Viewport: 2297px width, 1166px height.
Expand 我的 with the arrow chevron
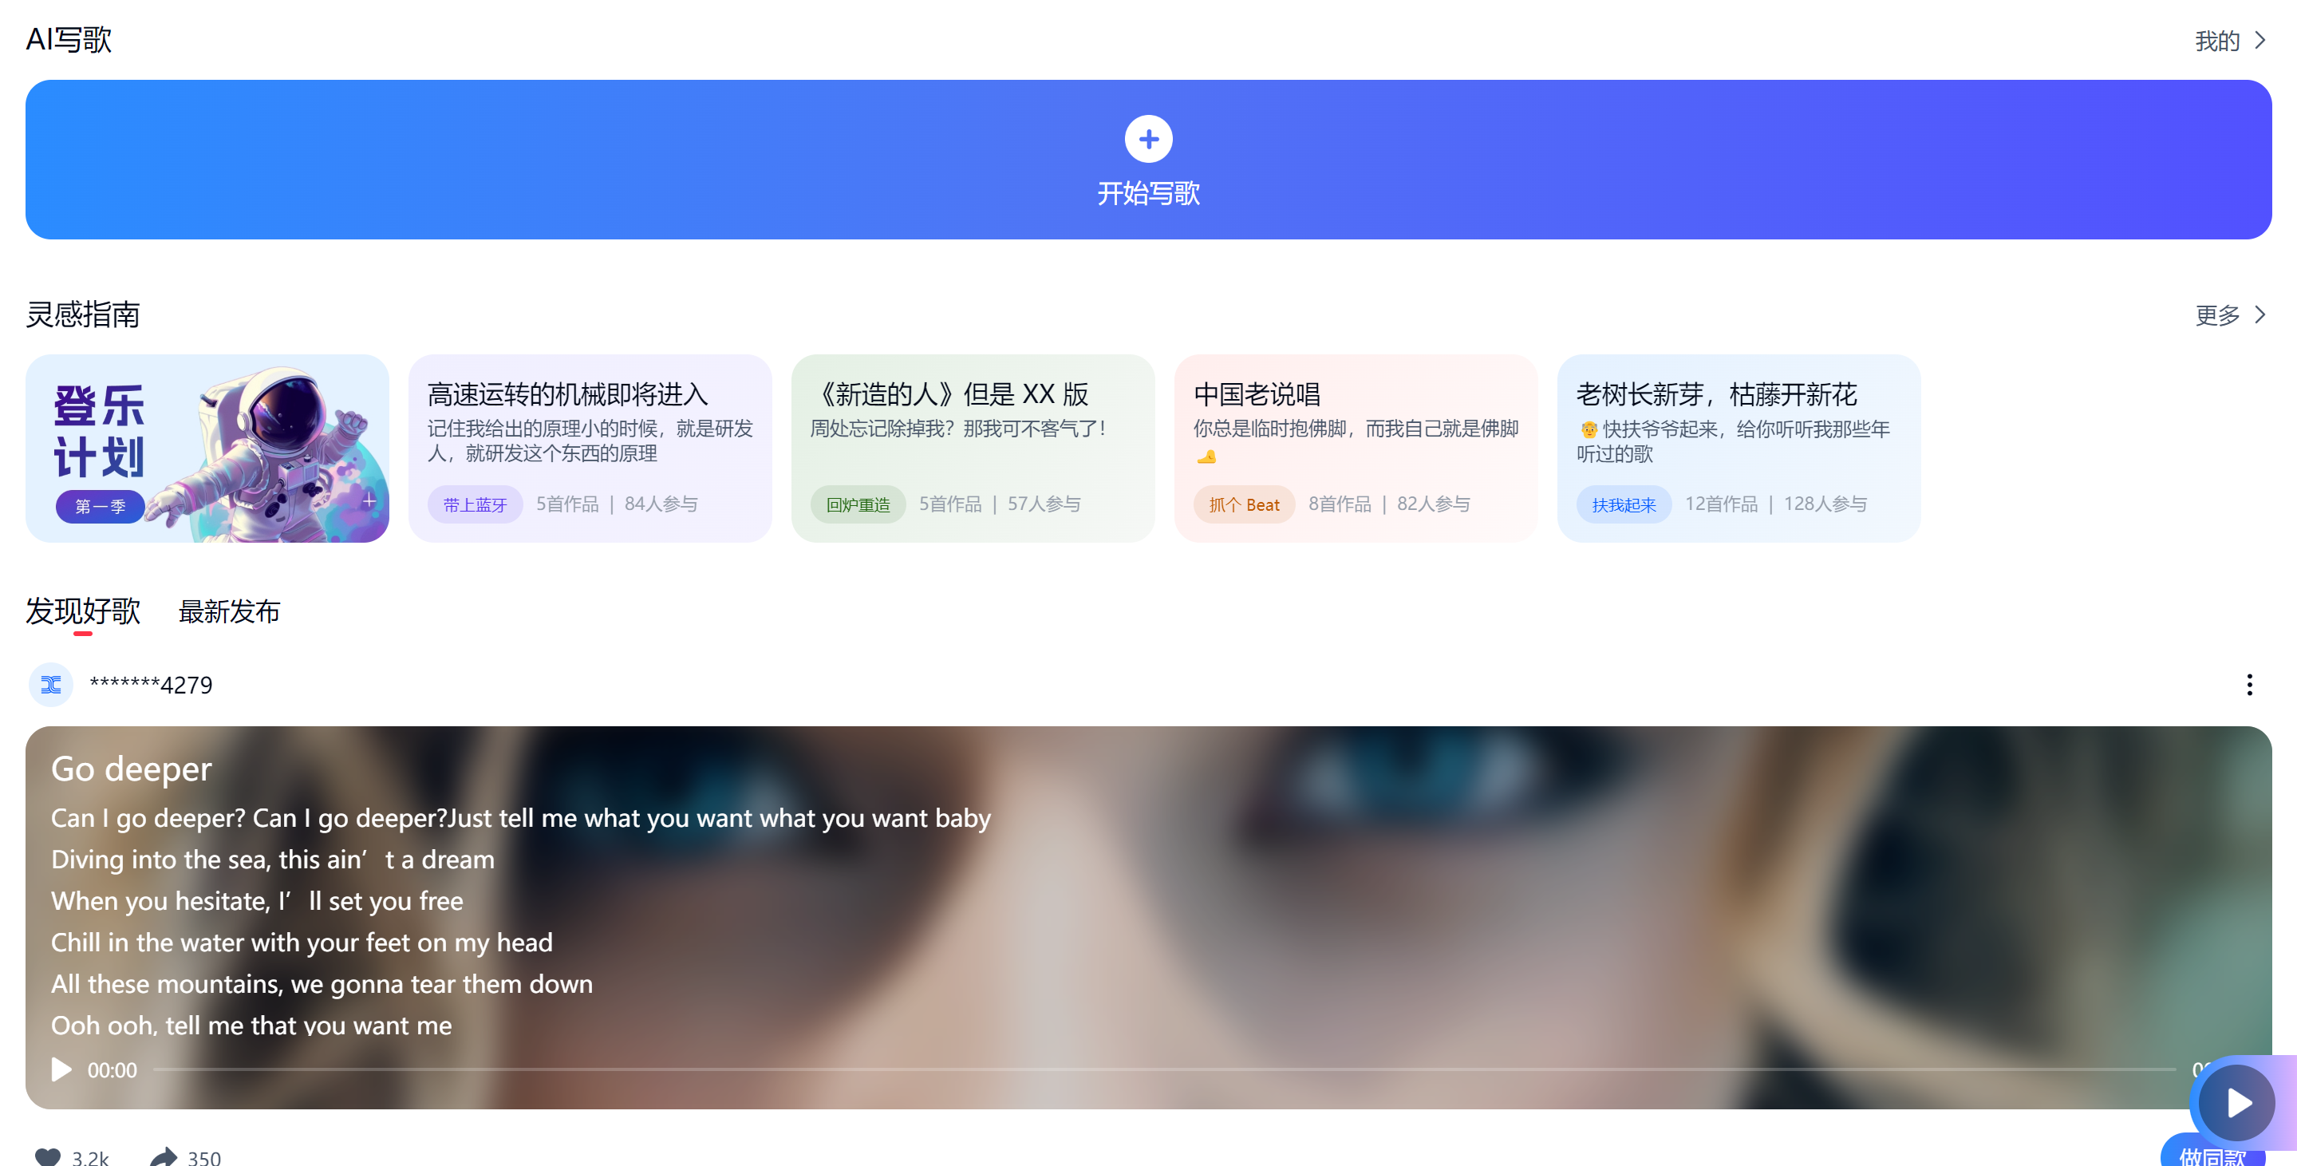click(2259, 41)
